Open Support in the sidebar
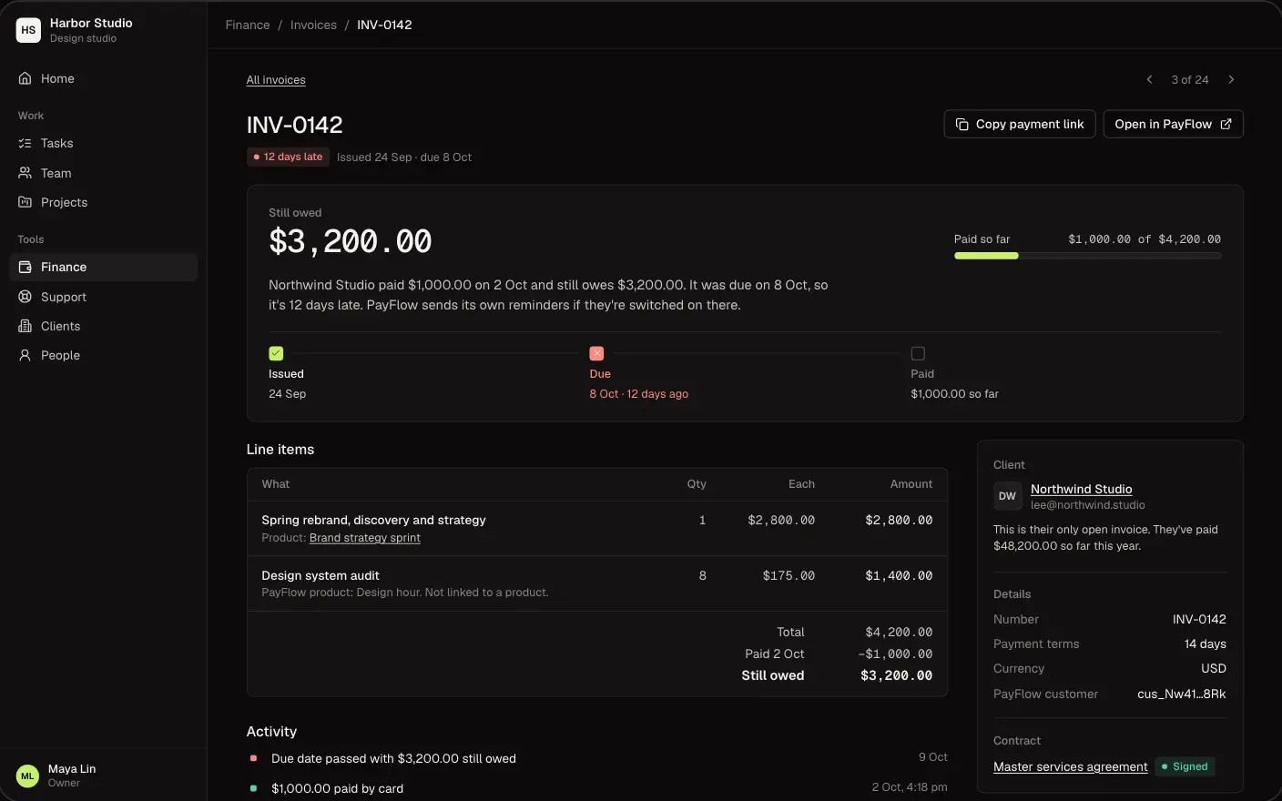The height and width of the screenshot is (801, 1282). pyautogui.click(x=103, y=297)
